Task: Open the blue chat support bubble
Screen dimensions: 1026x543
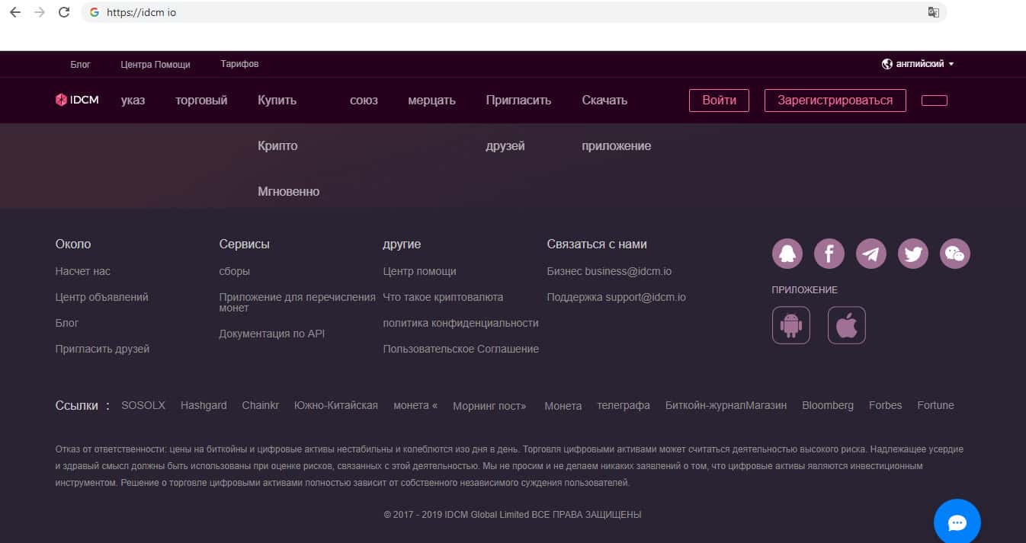Action: tap(957, 522)
